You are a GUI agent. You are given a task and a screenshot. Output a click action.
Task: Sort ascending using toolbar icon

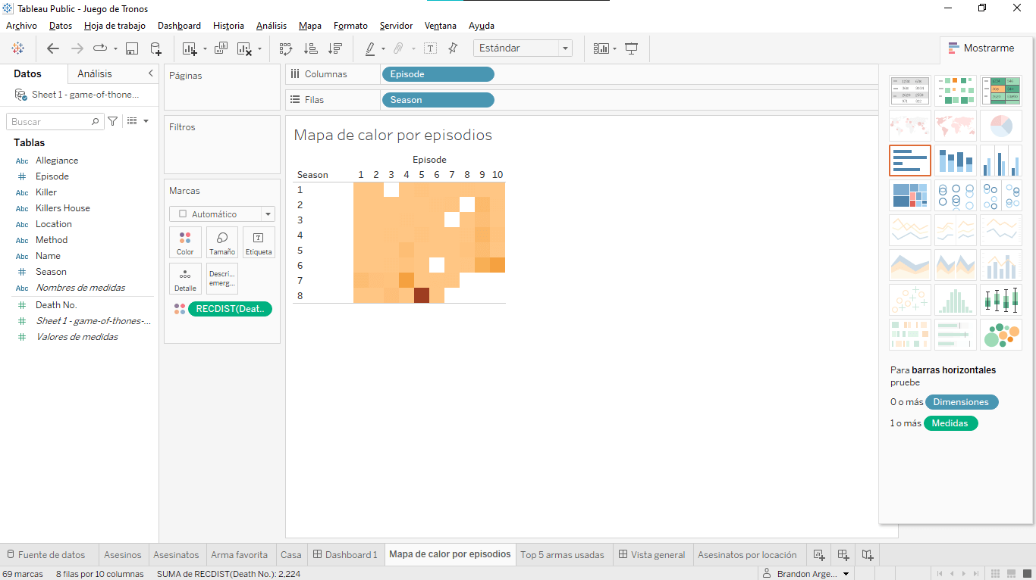click(x=310, y=48)
